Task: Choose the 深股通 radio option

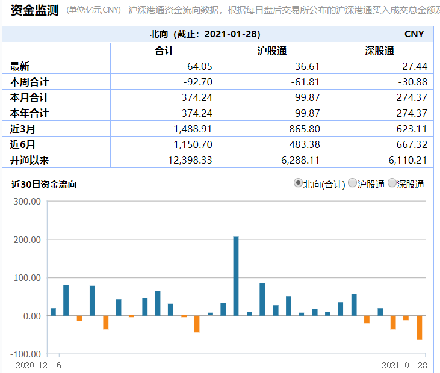Action: click(x=392, y=184)
